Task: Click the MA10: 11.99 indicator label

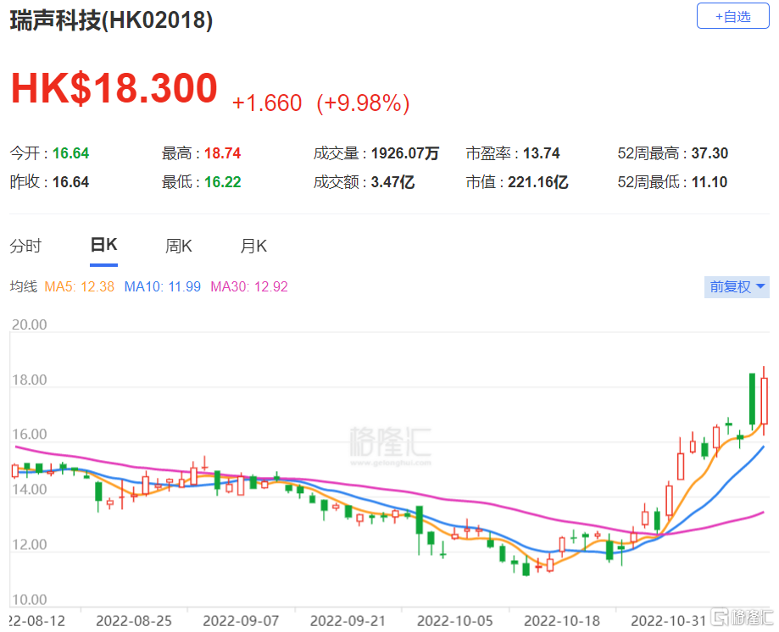Action: point(163,287)
